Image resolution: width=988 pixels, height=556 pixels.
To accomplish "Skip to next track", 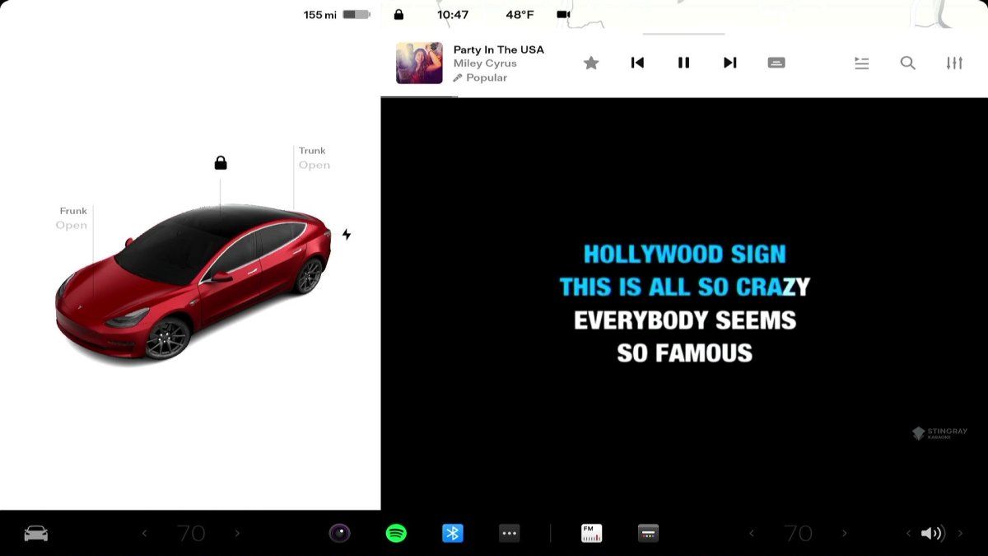I will pos(729,63).
